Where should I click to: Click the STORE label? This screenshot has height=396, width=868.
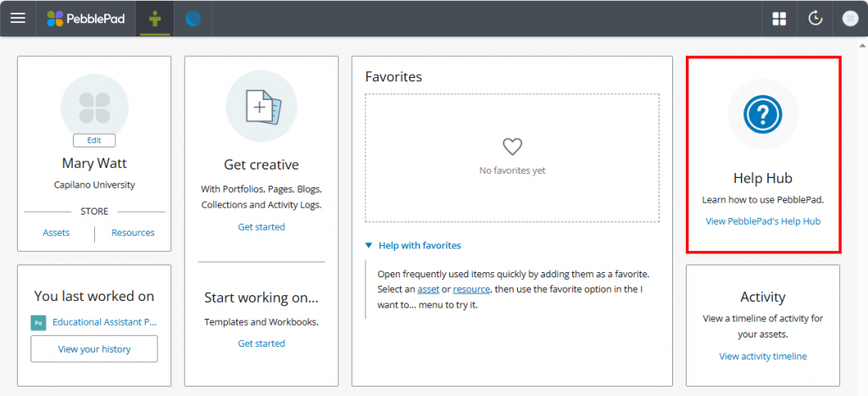pyautogui.click(x=95, y=212)
